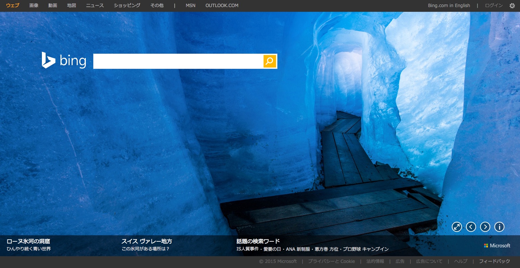Open the 動画 videos tab
The image size is (520, 268).
pyautogui.click(x=53, y=5)
